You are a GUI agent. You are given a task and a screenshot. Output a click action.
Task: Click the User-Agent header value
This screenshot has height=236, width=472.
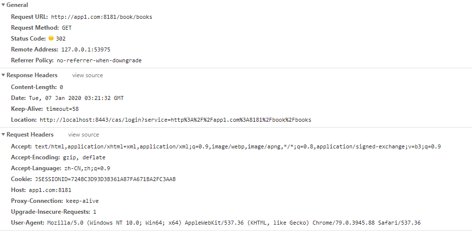tap(234, 223)
